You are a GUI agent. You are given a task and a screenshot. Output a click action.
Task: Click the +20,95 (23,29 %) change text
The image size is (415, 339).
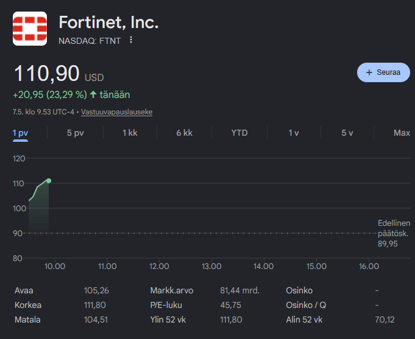click(x=50, y=95)
